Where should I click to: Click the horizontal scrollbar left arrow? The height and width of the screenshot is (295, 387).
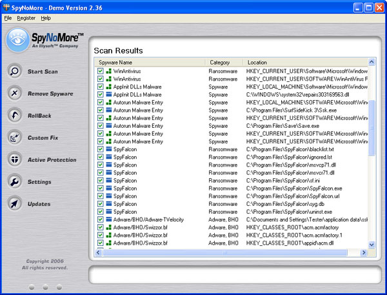(98, 252)
